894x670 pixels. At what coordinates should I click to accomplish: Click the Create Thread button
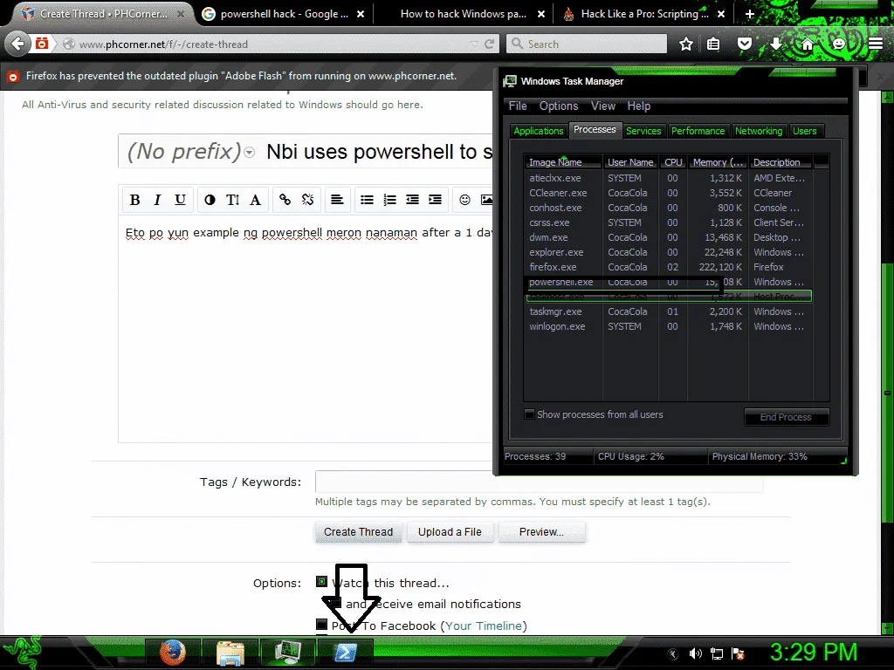click(x=358, y=532)
